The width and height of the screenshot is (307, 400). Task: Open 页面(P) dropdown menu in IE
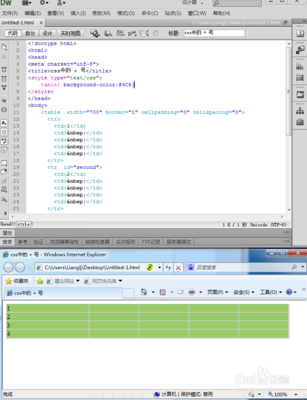point(217,292)
